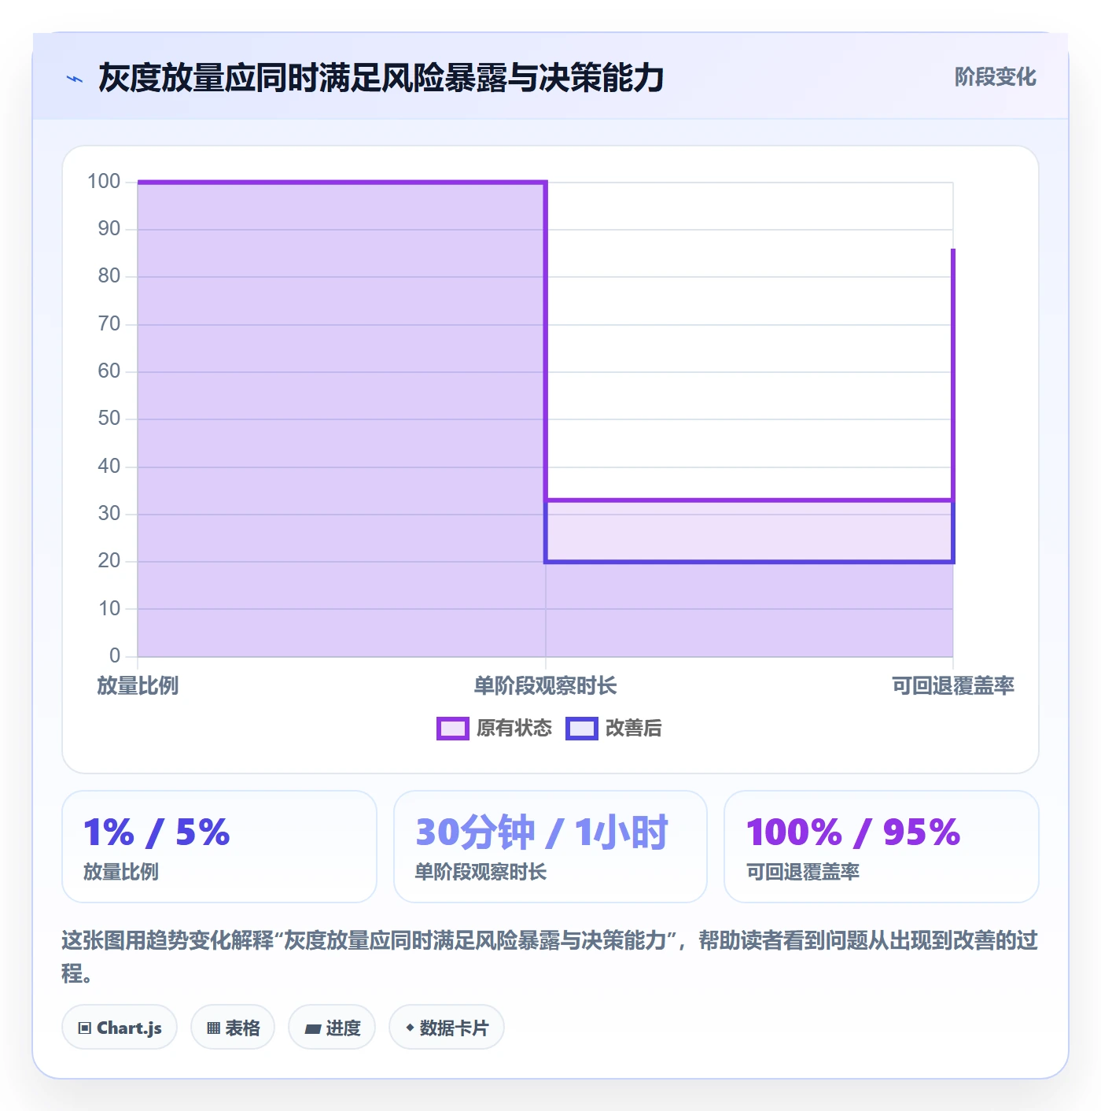Click the y-axis value 20

pyautogui.click(x=109, y=561)
